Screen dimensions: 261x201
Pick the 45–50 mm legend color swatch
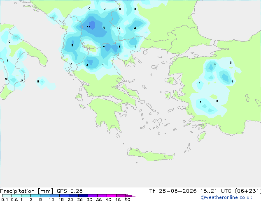pos(121,196)
